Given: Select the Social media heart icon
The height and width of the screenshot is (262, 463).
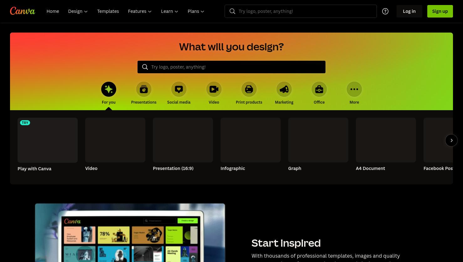Looking at the screenshot, I should pos(179,89).
